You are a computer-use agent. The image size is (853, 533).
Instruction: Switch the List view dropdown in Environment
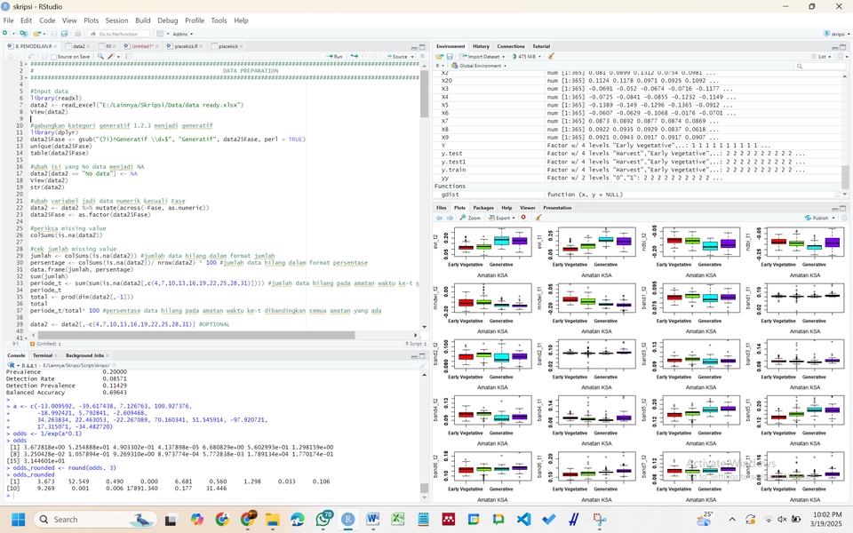point(821,57)
